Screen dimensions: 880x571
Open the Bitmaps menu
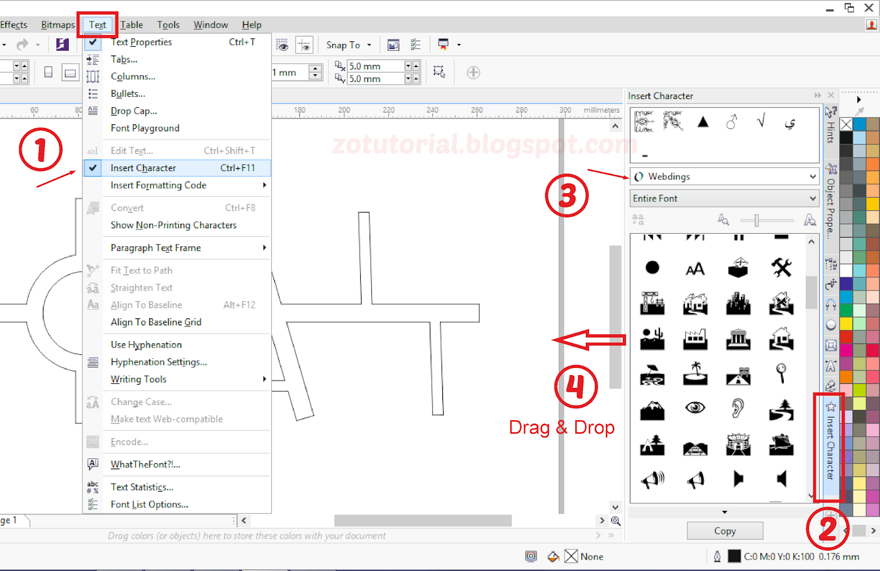point(58,25)
